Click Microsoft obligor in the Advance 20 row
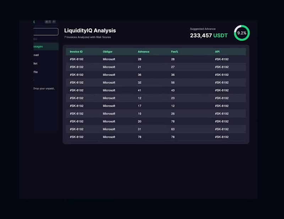The width and height of the screenshot is (284, 219). [x=109, y=121]
